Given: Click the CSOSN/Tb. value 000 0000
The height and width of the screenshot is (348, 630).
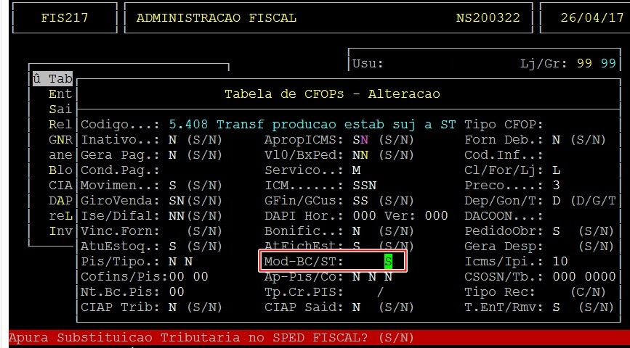Looking at the screenshot, I should coord(583,276).
